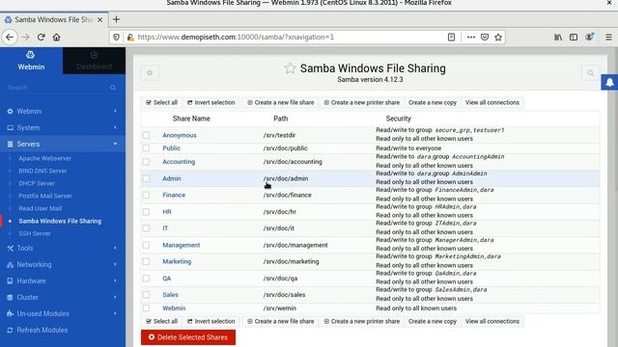This screenshot has height=347, width=618.
Task: Expand the System sidebar category
Action: pos(63,127)
